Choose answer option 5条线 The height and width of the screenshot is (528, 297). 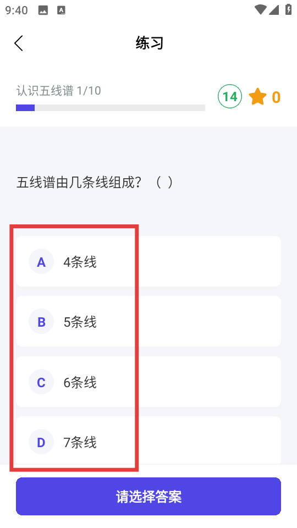point(148,321)
